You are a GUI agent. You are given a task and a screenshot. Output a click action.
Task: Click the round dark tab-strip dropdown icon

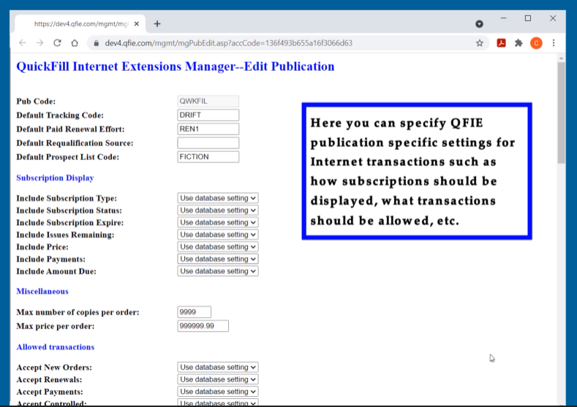click(x=479, y=24)
